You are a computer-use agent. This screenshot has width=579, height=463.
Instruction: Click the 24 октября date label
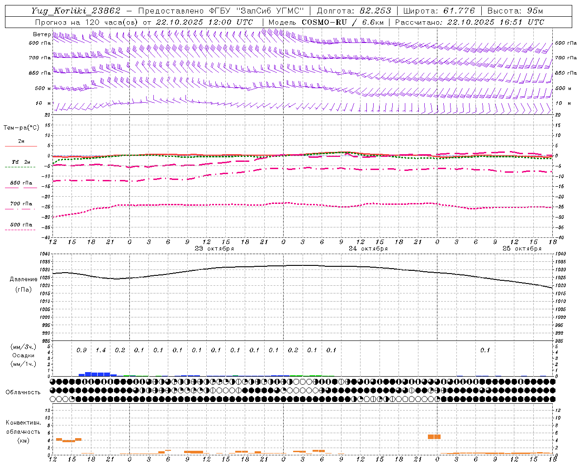(368, 249)
